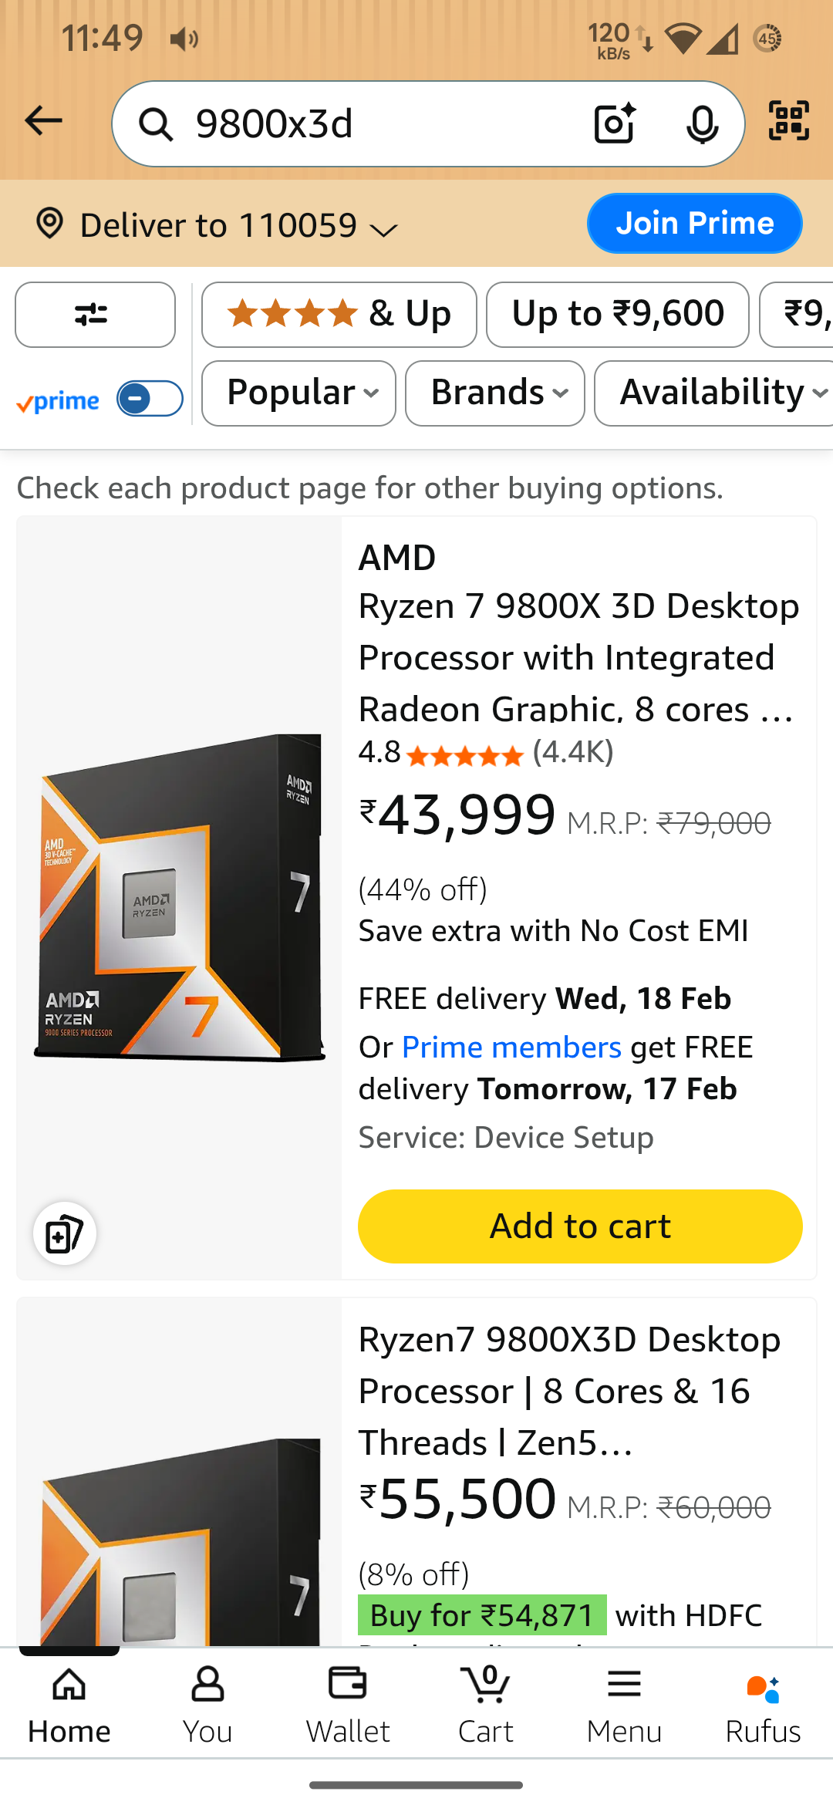The width and height of the screenshot is (833, 1805).
Task: Expand the Availability dropdown
Action: [x=717, y=393]
